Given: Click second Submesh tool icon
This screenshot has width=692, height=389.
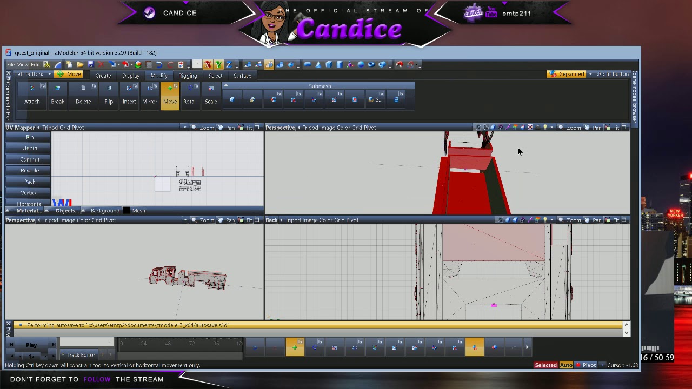Looking at the screenshot, I should tap(252, 99).
